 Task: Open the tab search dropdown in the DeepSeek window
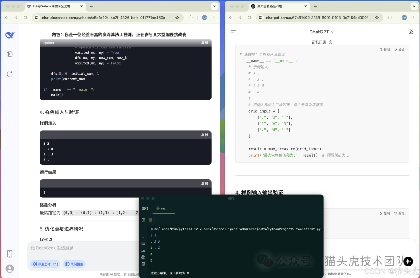coord(214,6)
